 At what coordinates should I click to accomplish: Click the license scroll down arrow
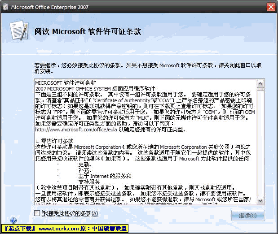point(260,200)
